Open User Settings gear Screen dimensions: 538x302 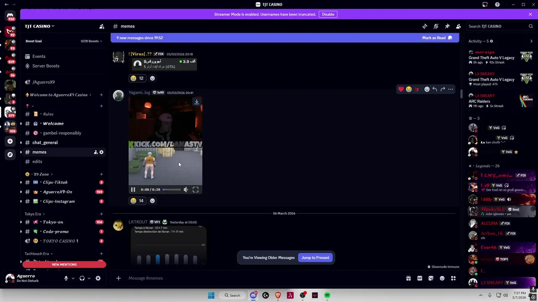tap(98, 278)
